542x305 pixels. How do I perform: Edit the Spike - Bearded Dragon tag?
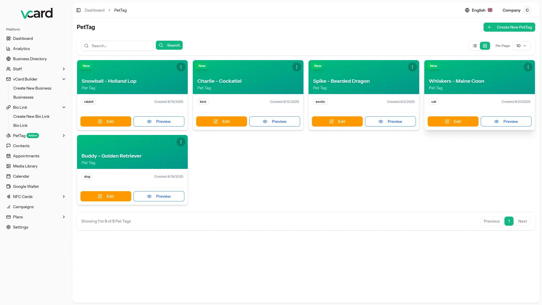(x=337, y=121)
